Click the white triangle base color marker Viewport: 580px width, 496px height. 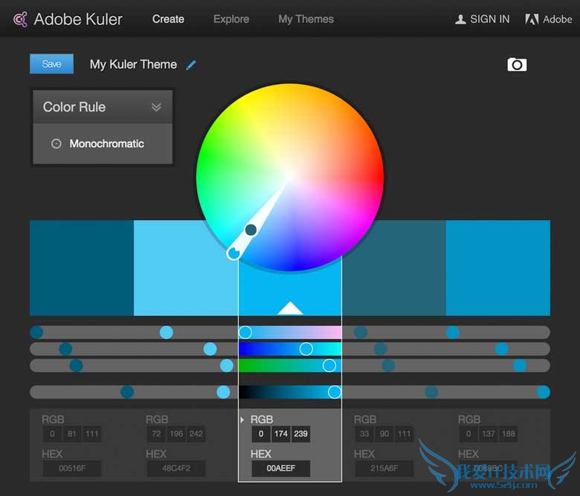pyautogui.click(x=290, y=308)
